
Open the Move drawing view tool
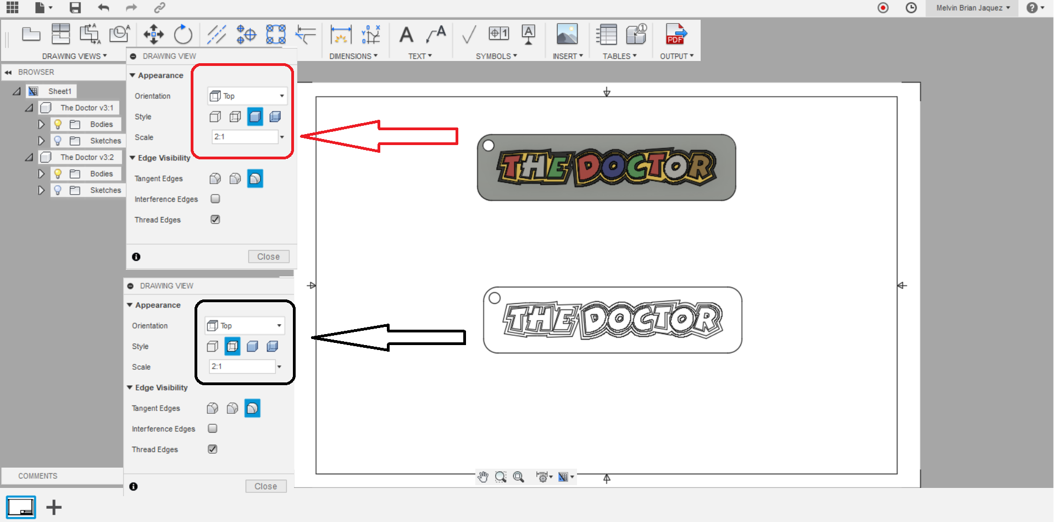[153, 34]
